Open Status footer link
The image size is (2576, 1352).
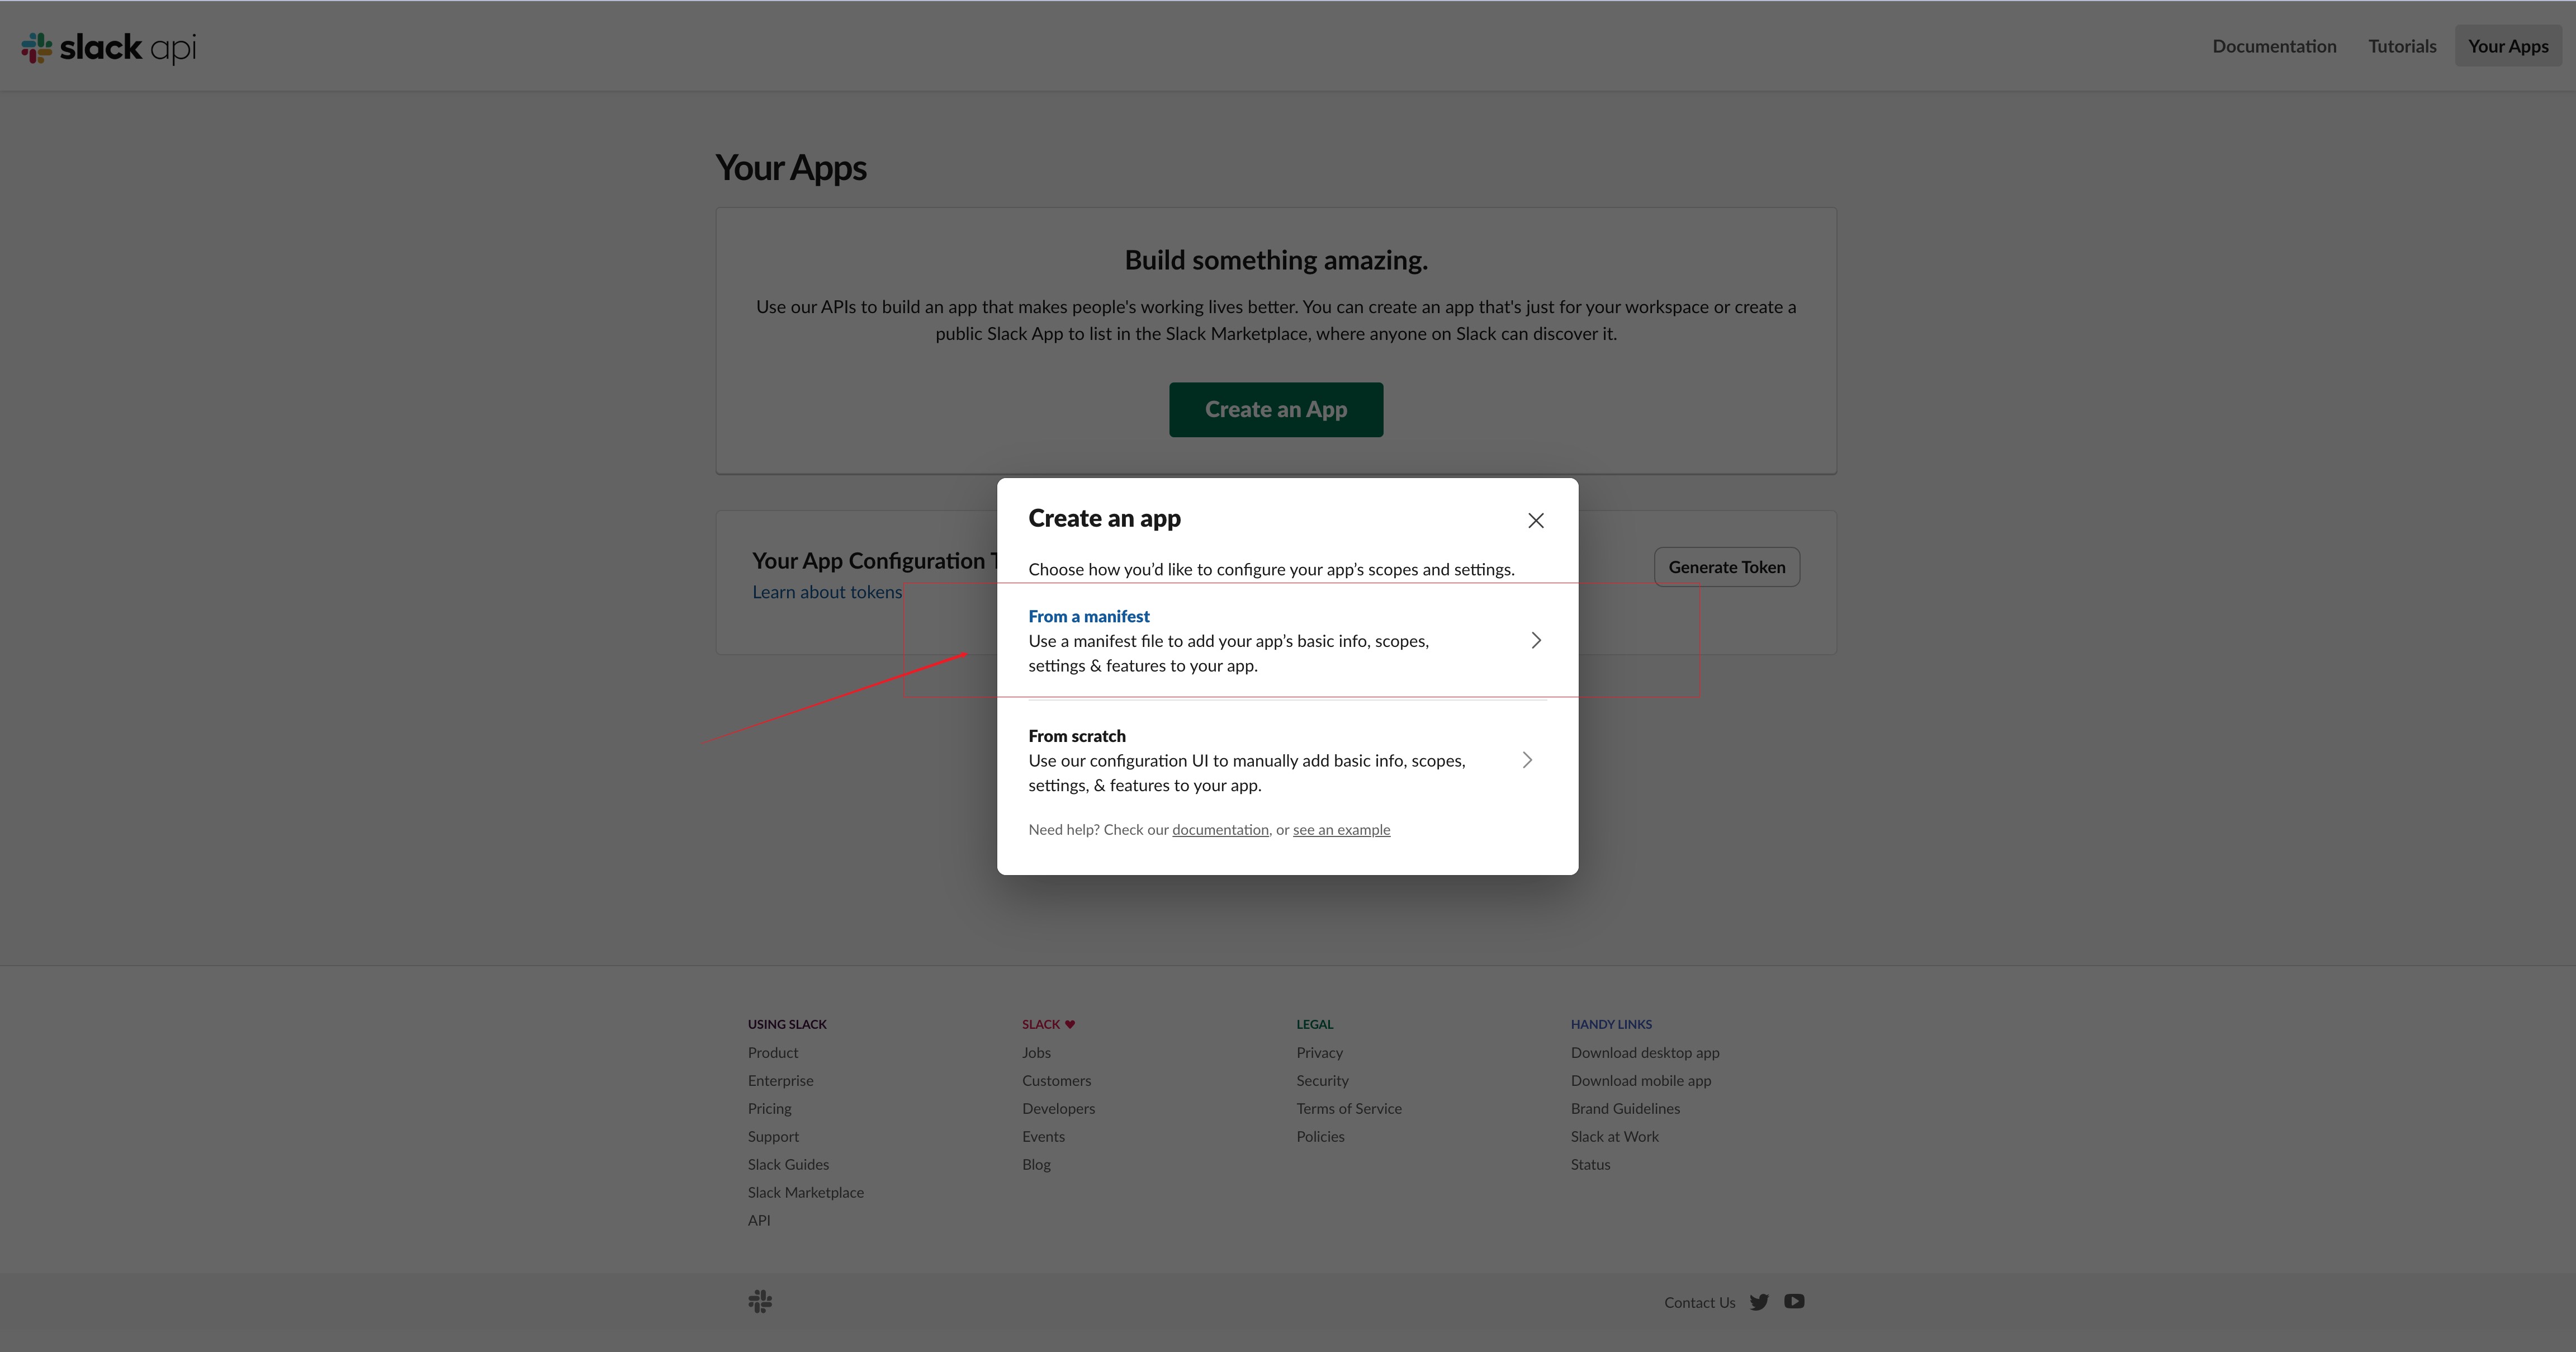(1590, 1165)
